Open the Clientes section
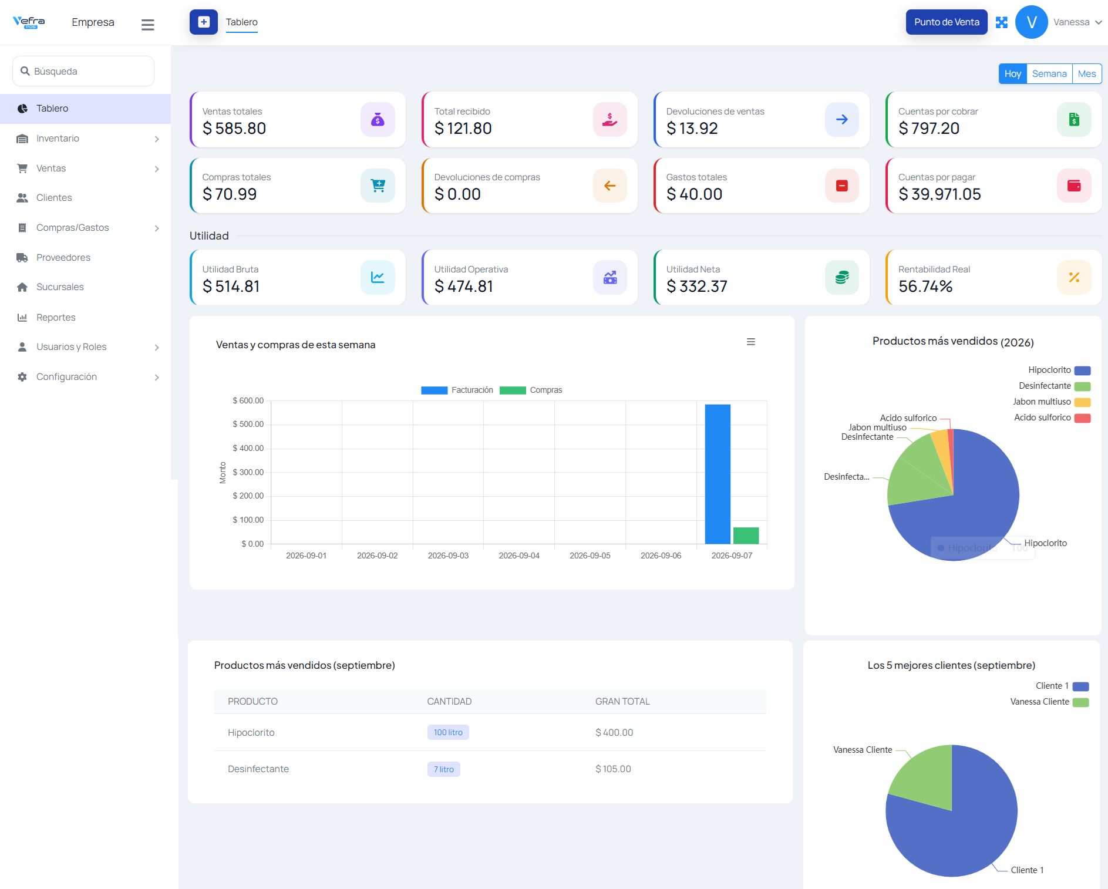This screenshot has width=1108, height=889. [x=85, y=198]
